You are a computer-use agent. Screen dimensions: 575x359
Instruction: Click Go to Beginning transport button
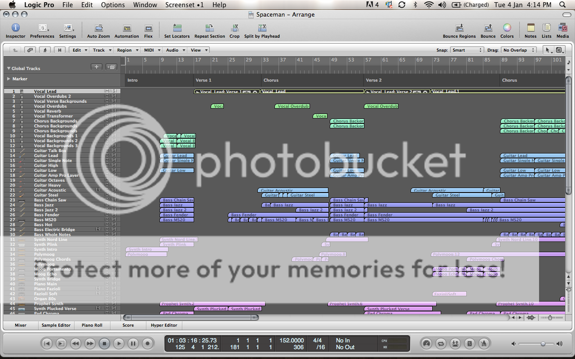tap(47, 344)
